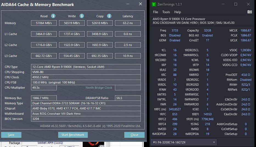
Task: Click Memory Type field Dual Channel DDR4-3733
Action: click(86, 103)
